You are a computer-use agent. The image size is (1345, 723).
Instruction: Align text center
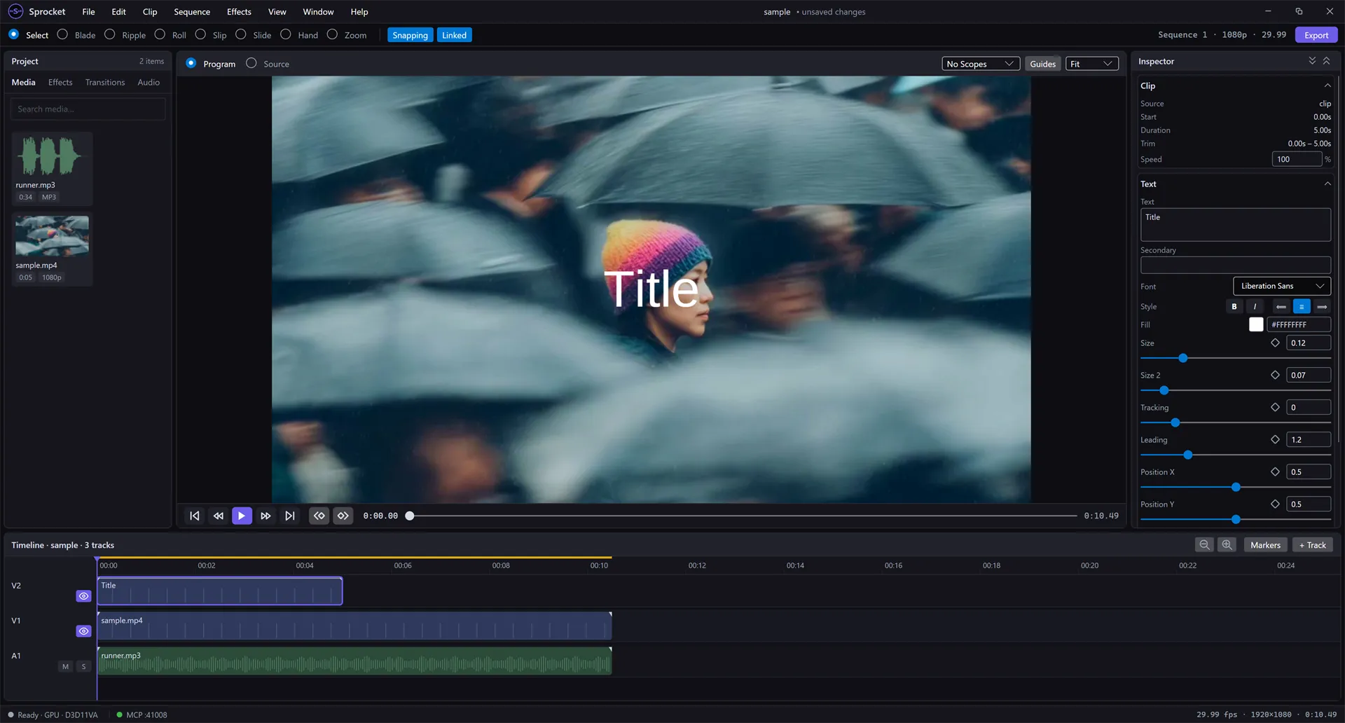point(1302,306)
